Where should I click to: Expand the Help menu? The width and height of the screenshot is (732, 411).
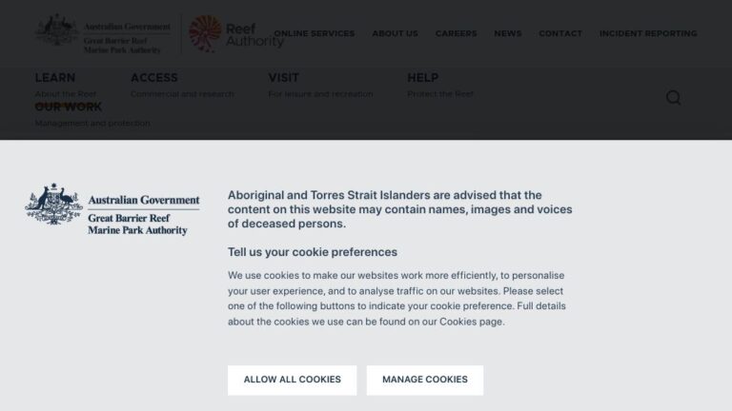[422, 78]
